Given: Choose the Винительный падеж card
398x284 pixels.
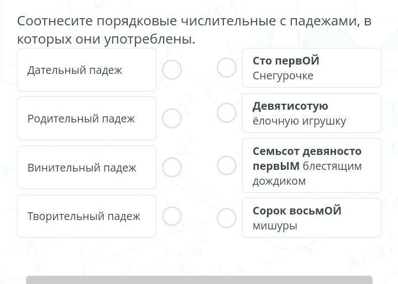Looking at the screenshot, I should point(87,168).
